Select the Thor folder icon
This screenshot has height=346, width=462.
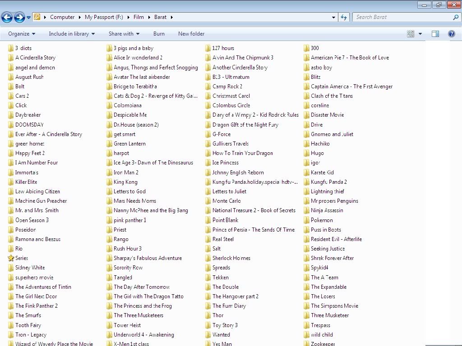(x=208, y=315)
